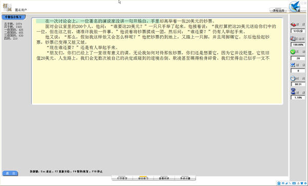Click the speed value field showing 53字/分
The height and width of the screenshot is (186, 308).
[298, 31]
